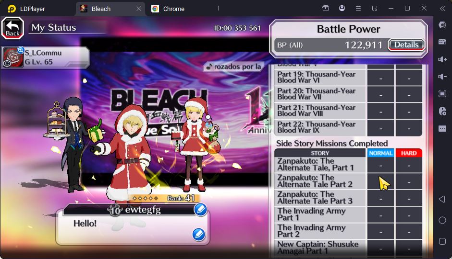This screenshot has height=259, width=452.
Task: Open the APK install sidebar icon
Action: (x=442, y=111)
